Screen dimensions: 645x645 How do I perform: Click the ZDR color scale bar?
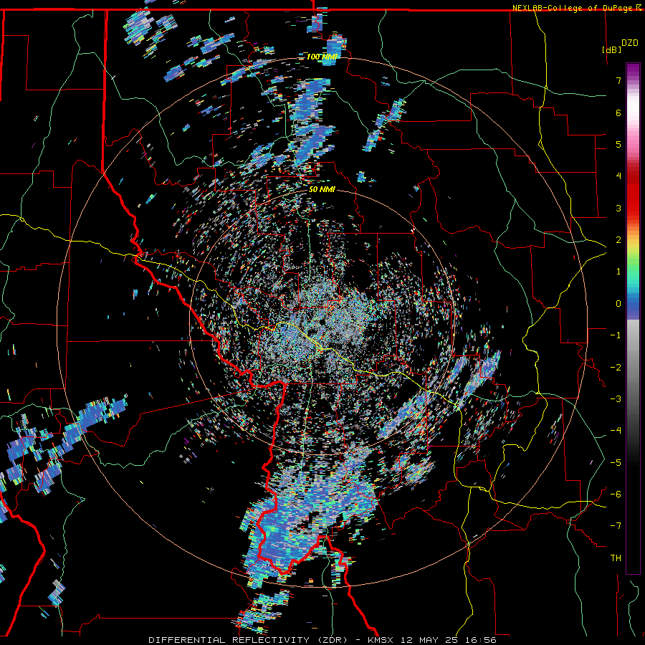tap(633, 318)
